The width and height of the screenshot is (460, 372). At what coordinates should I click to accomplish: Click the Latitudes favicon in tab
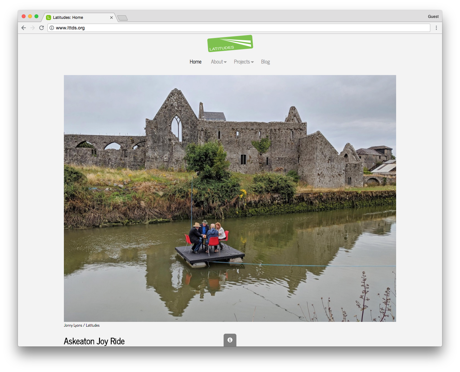(x=49, y=18)
